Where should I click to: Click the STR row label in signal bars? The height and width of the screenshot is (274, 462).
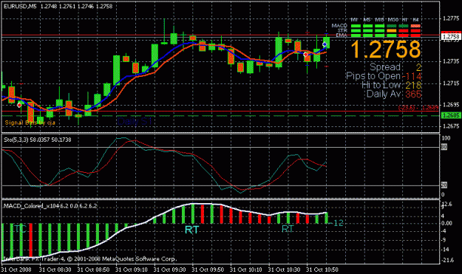coord(342,30)
